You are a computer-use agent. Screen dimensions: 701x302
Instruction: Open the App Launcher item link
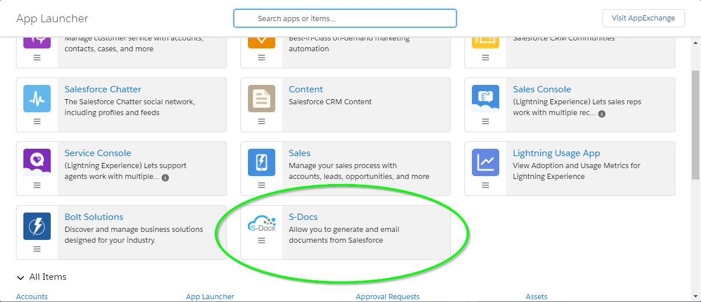click(210, 297)
